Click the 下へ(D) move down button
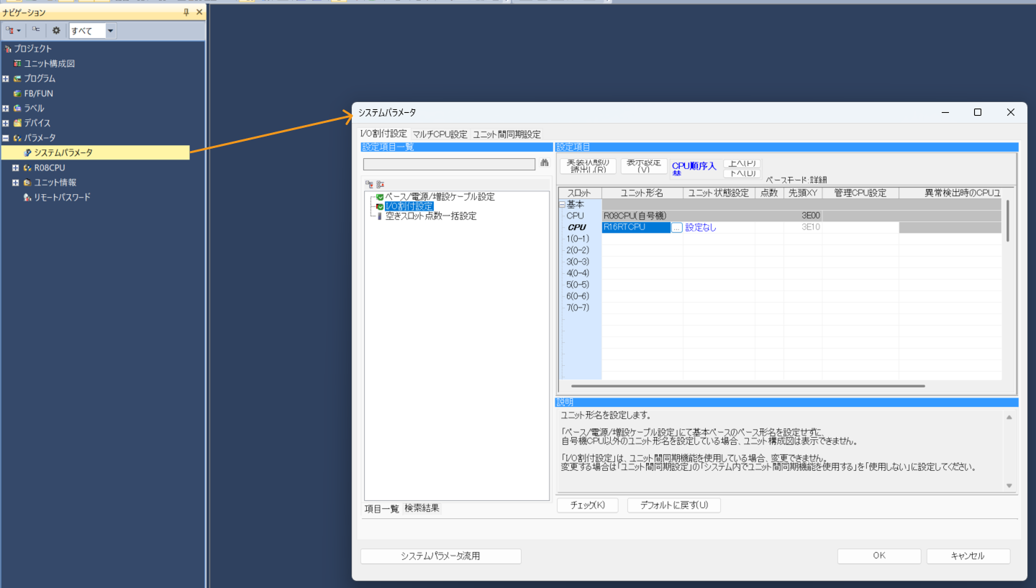 pyautogui.click(x=742, y=173)
